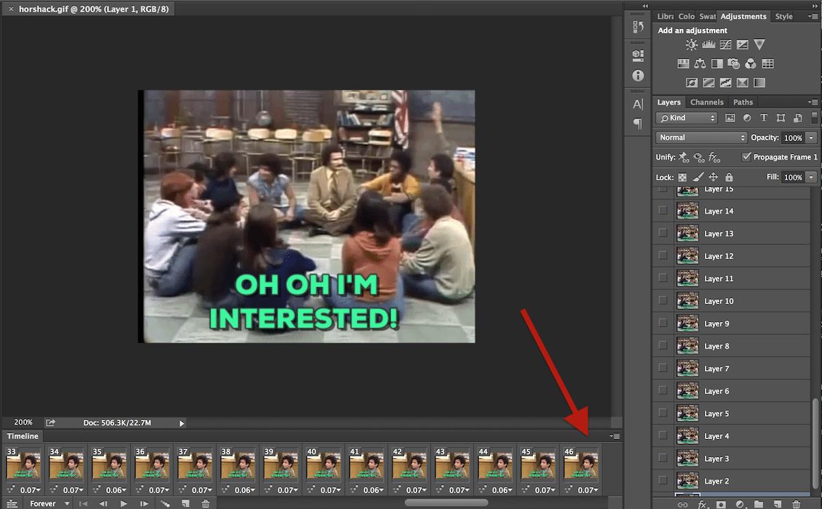Show Layer 5 visibility

point(662,413)
